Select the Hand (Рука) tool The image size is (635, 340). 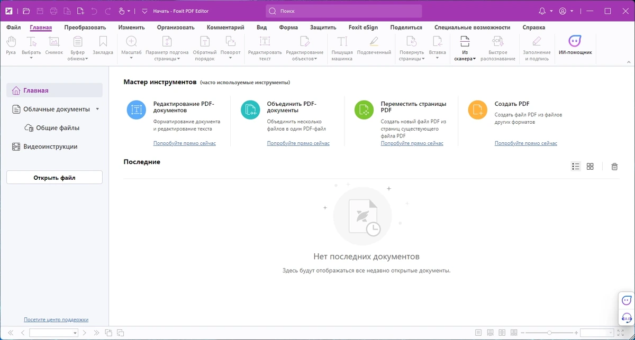point(11,45)
